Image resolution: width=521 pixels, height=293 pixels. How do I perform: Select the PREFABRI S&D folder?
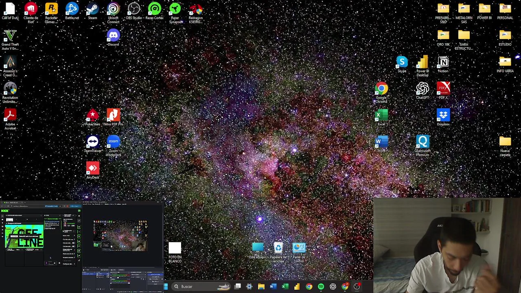tap(443, 13)
